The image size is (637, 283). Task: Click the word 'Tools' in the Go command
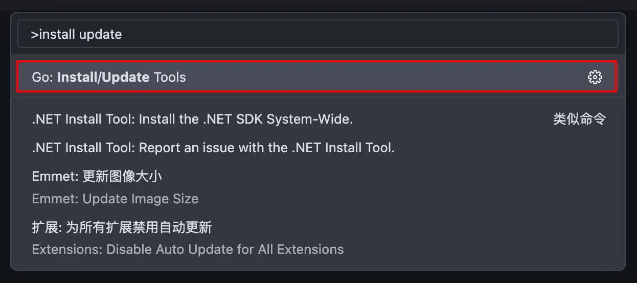170,78
